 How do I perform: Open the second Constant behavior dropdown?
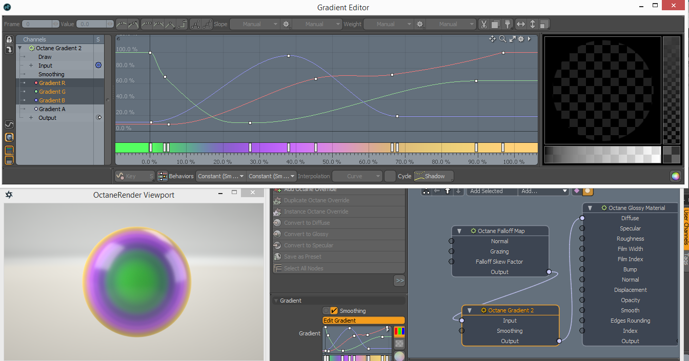click(272, 176)
